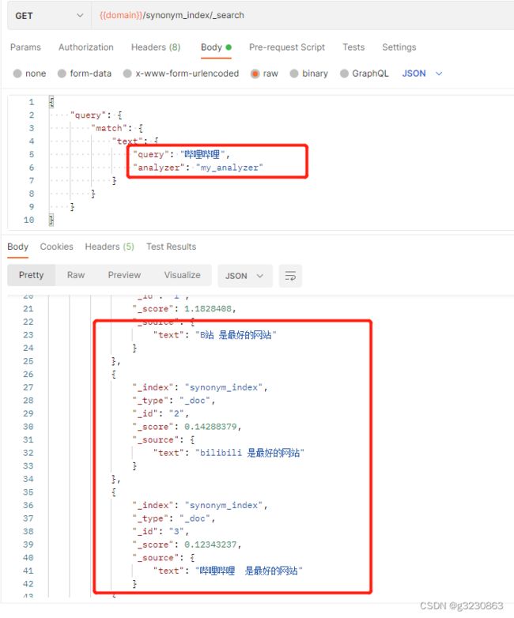Image resolution: width=514 pixels, height=618 pixels.
Task: Click the request URL input field
Action: [x=303, y=16]
